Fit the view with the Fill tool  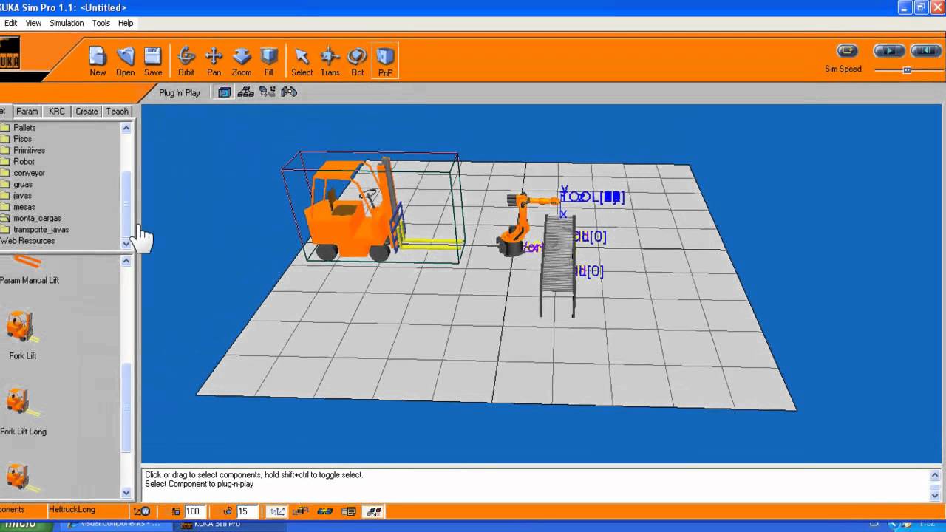(269, 61)
